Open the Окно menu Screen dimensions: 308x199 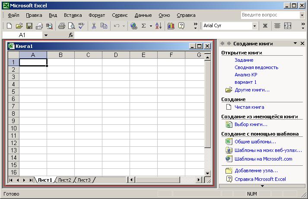pyautogui.click(x=164, y=15)
